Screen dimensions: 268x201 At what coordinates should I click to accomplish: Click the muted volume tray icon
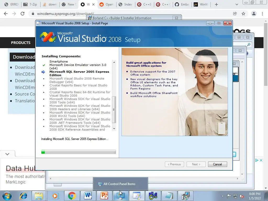[242, 196]
